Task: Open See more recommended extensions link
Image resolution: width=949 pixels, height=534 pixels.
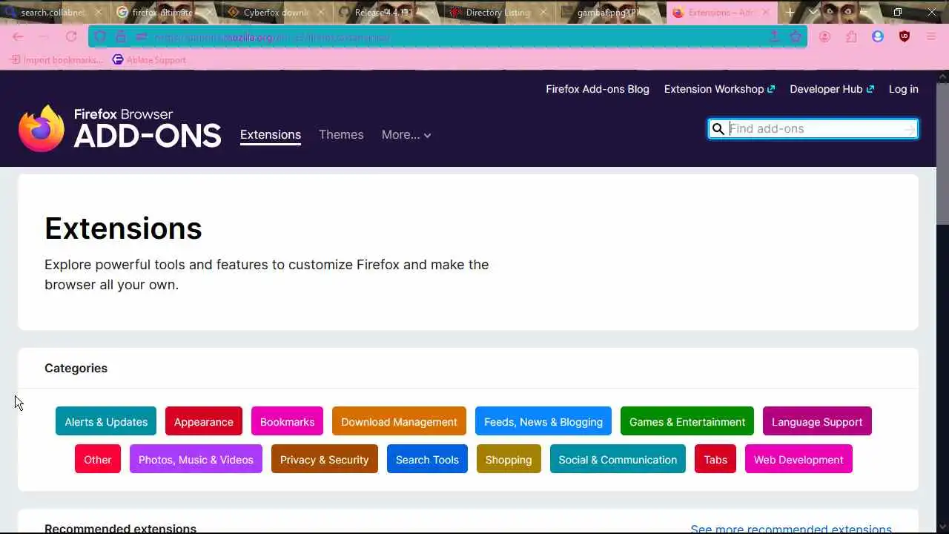Action: 791,529
